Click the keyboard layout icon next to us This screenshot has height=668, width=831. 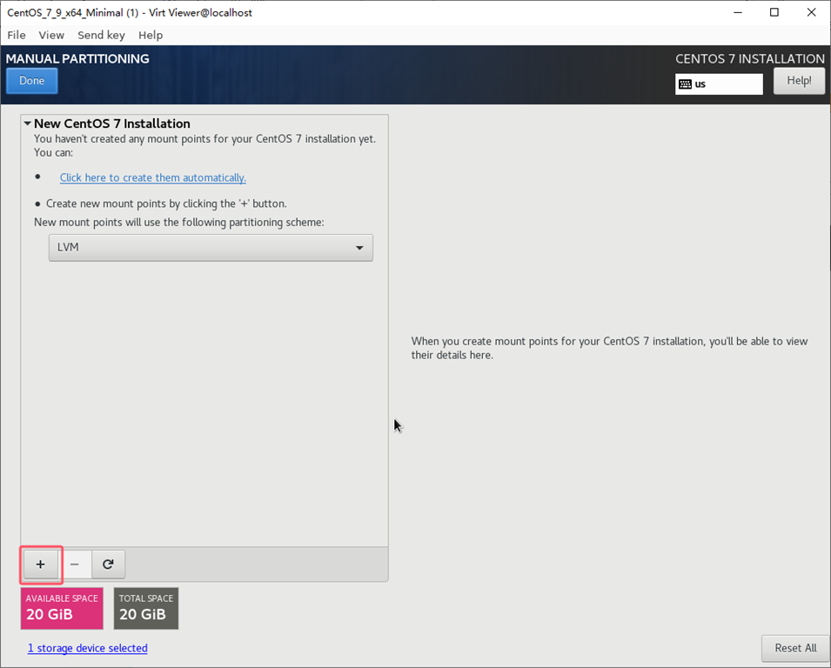[x=686, y=84]
